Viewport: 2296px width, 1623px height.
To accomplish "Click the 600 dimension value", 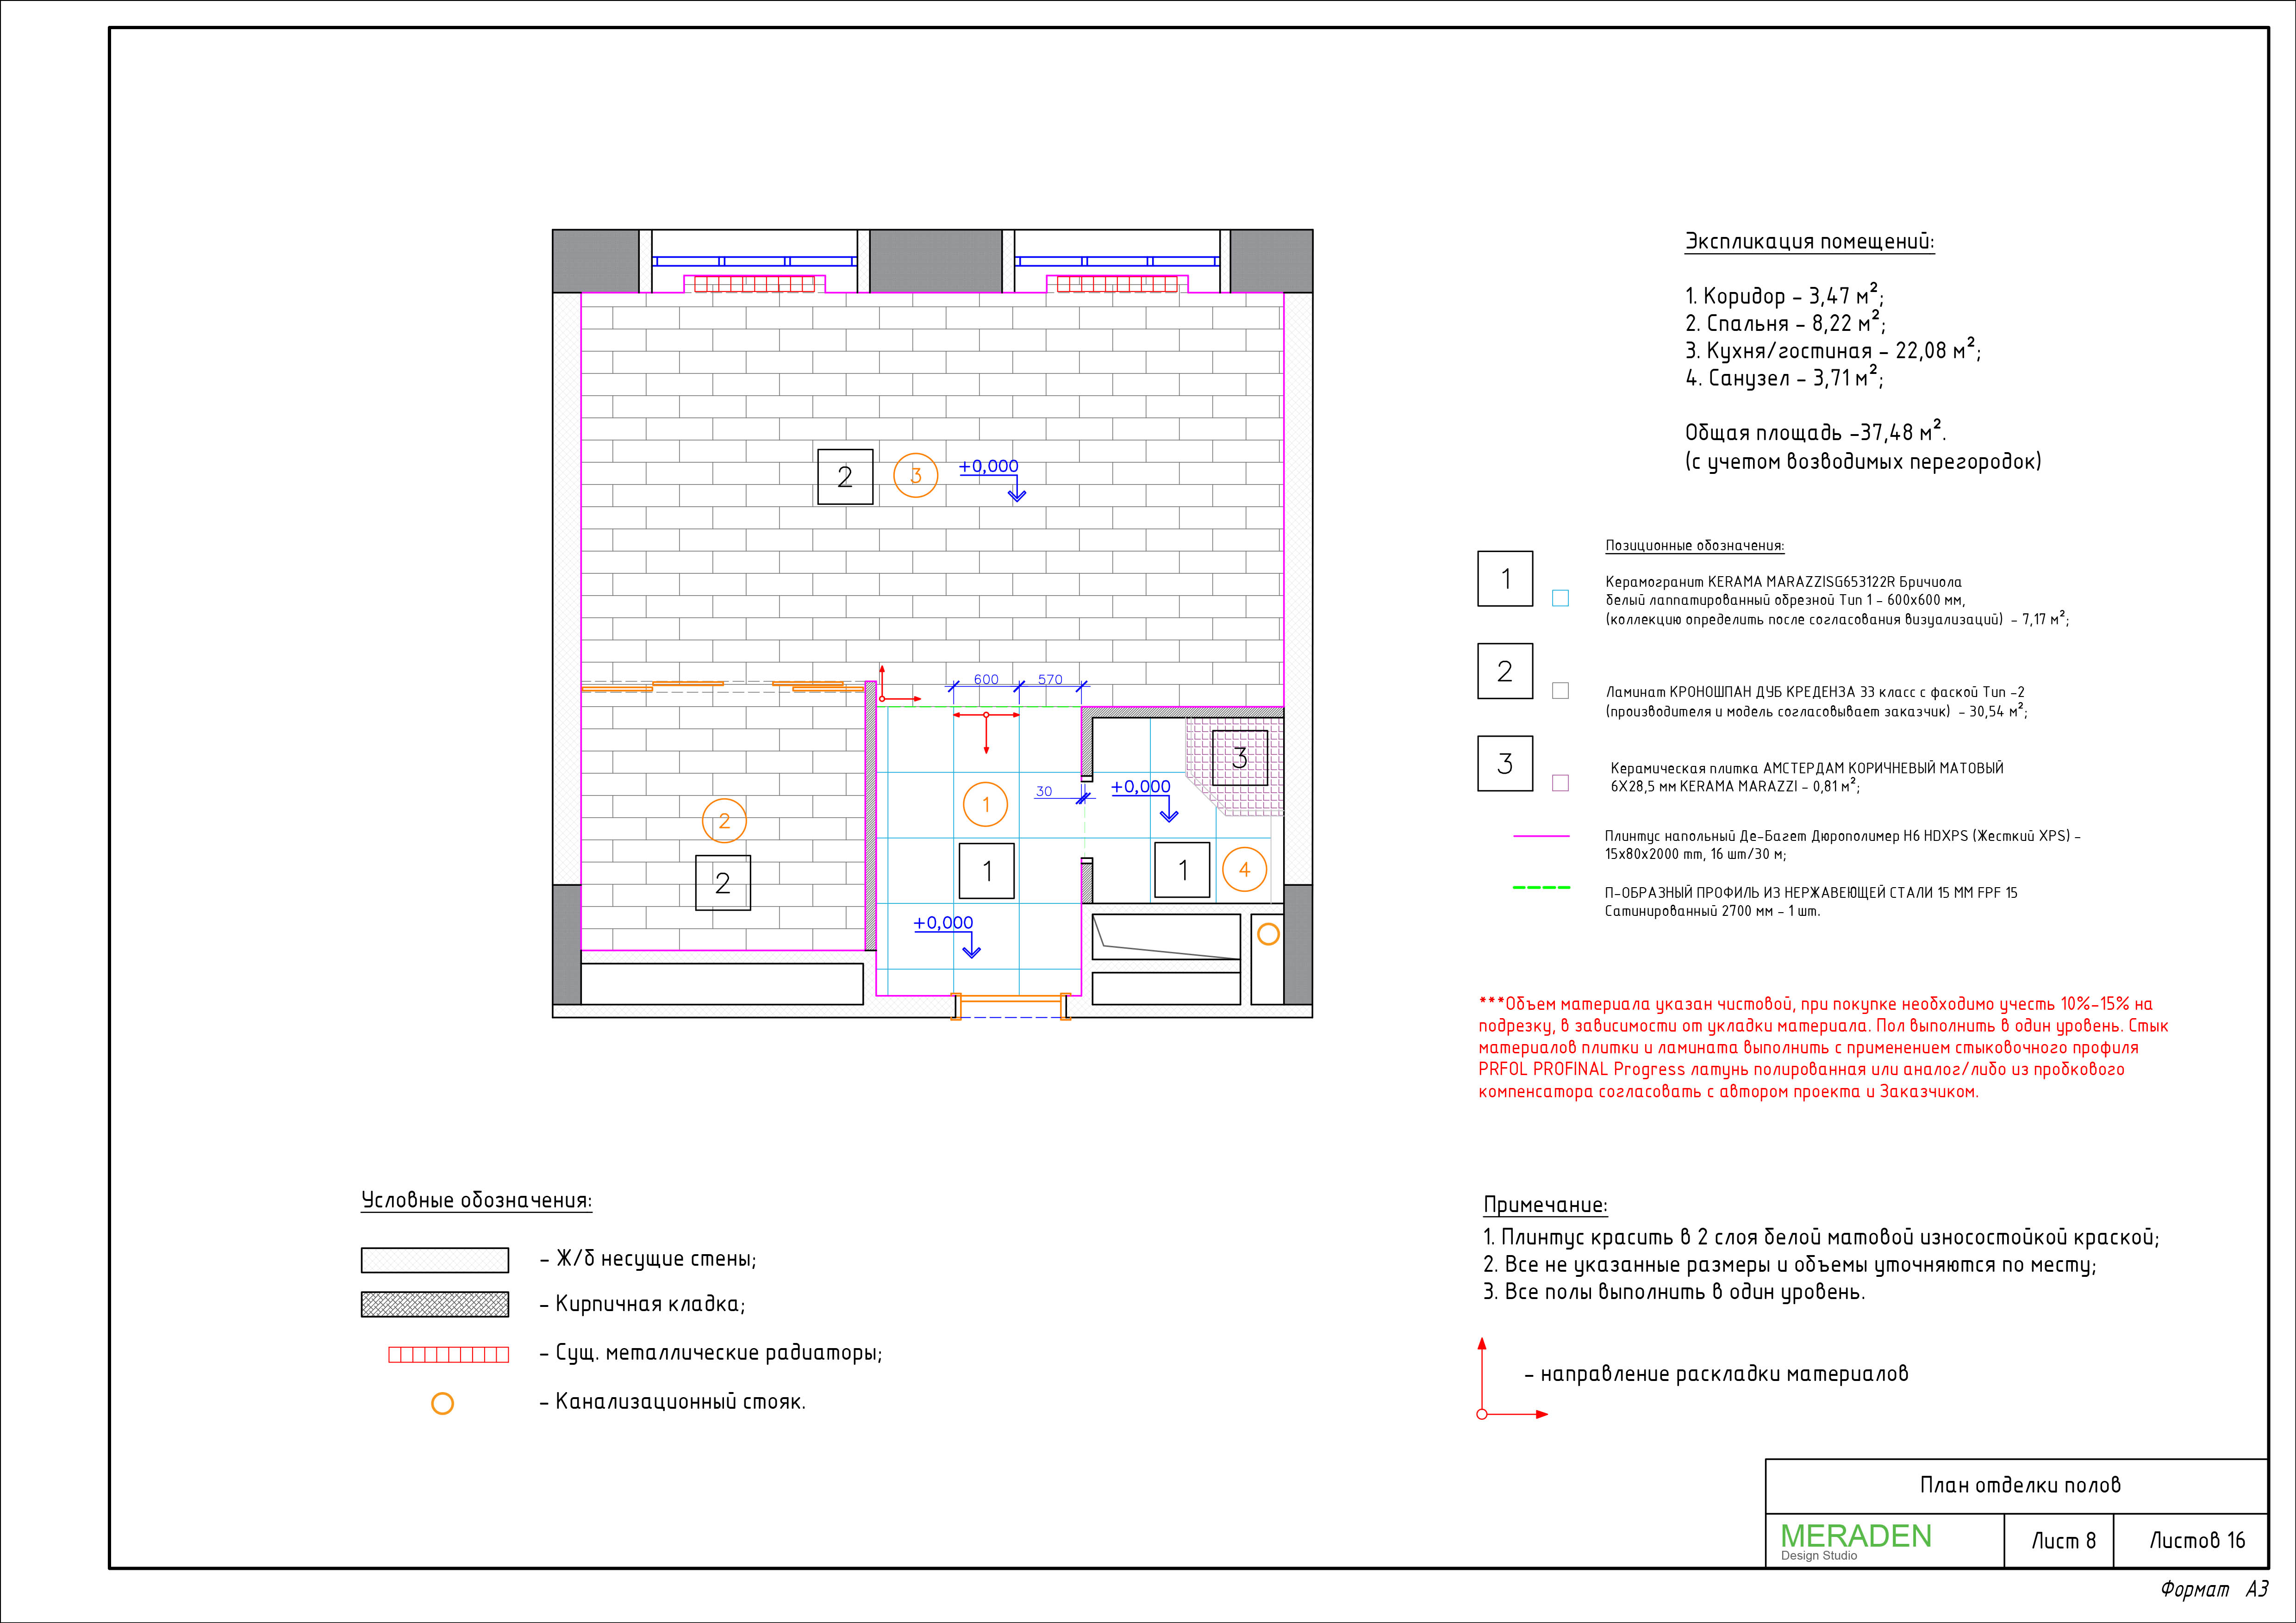I will click(x=986, y=679).
